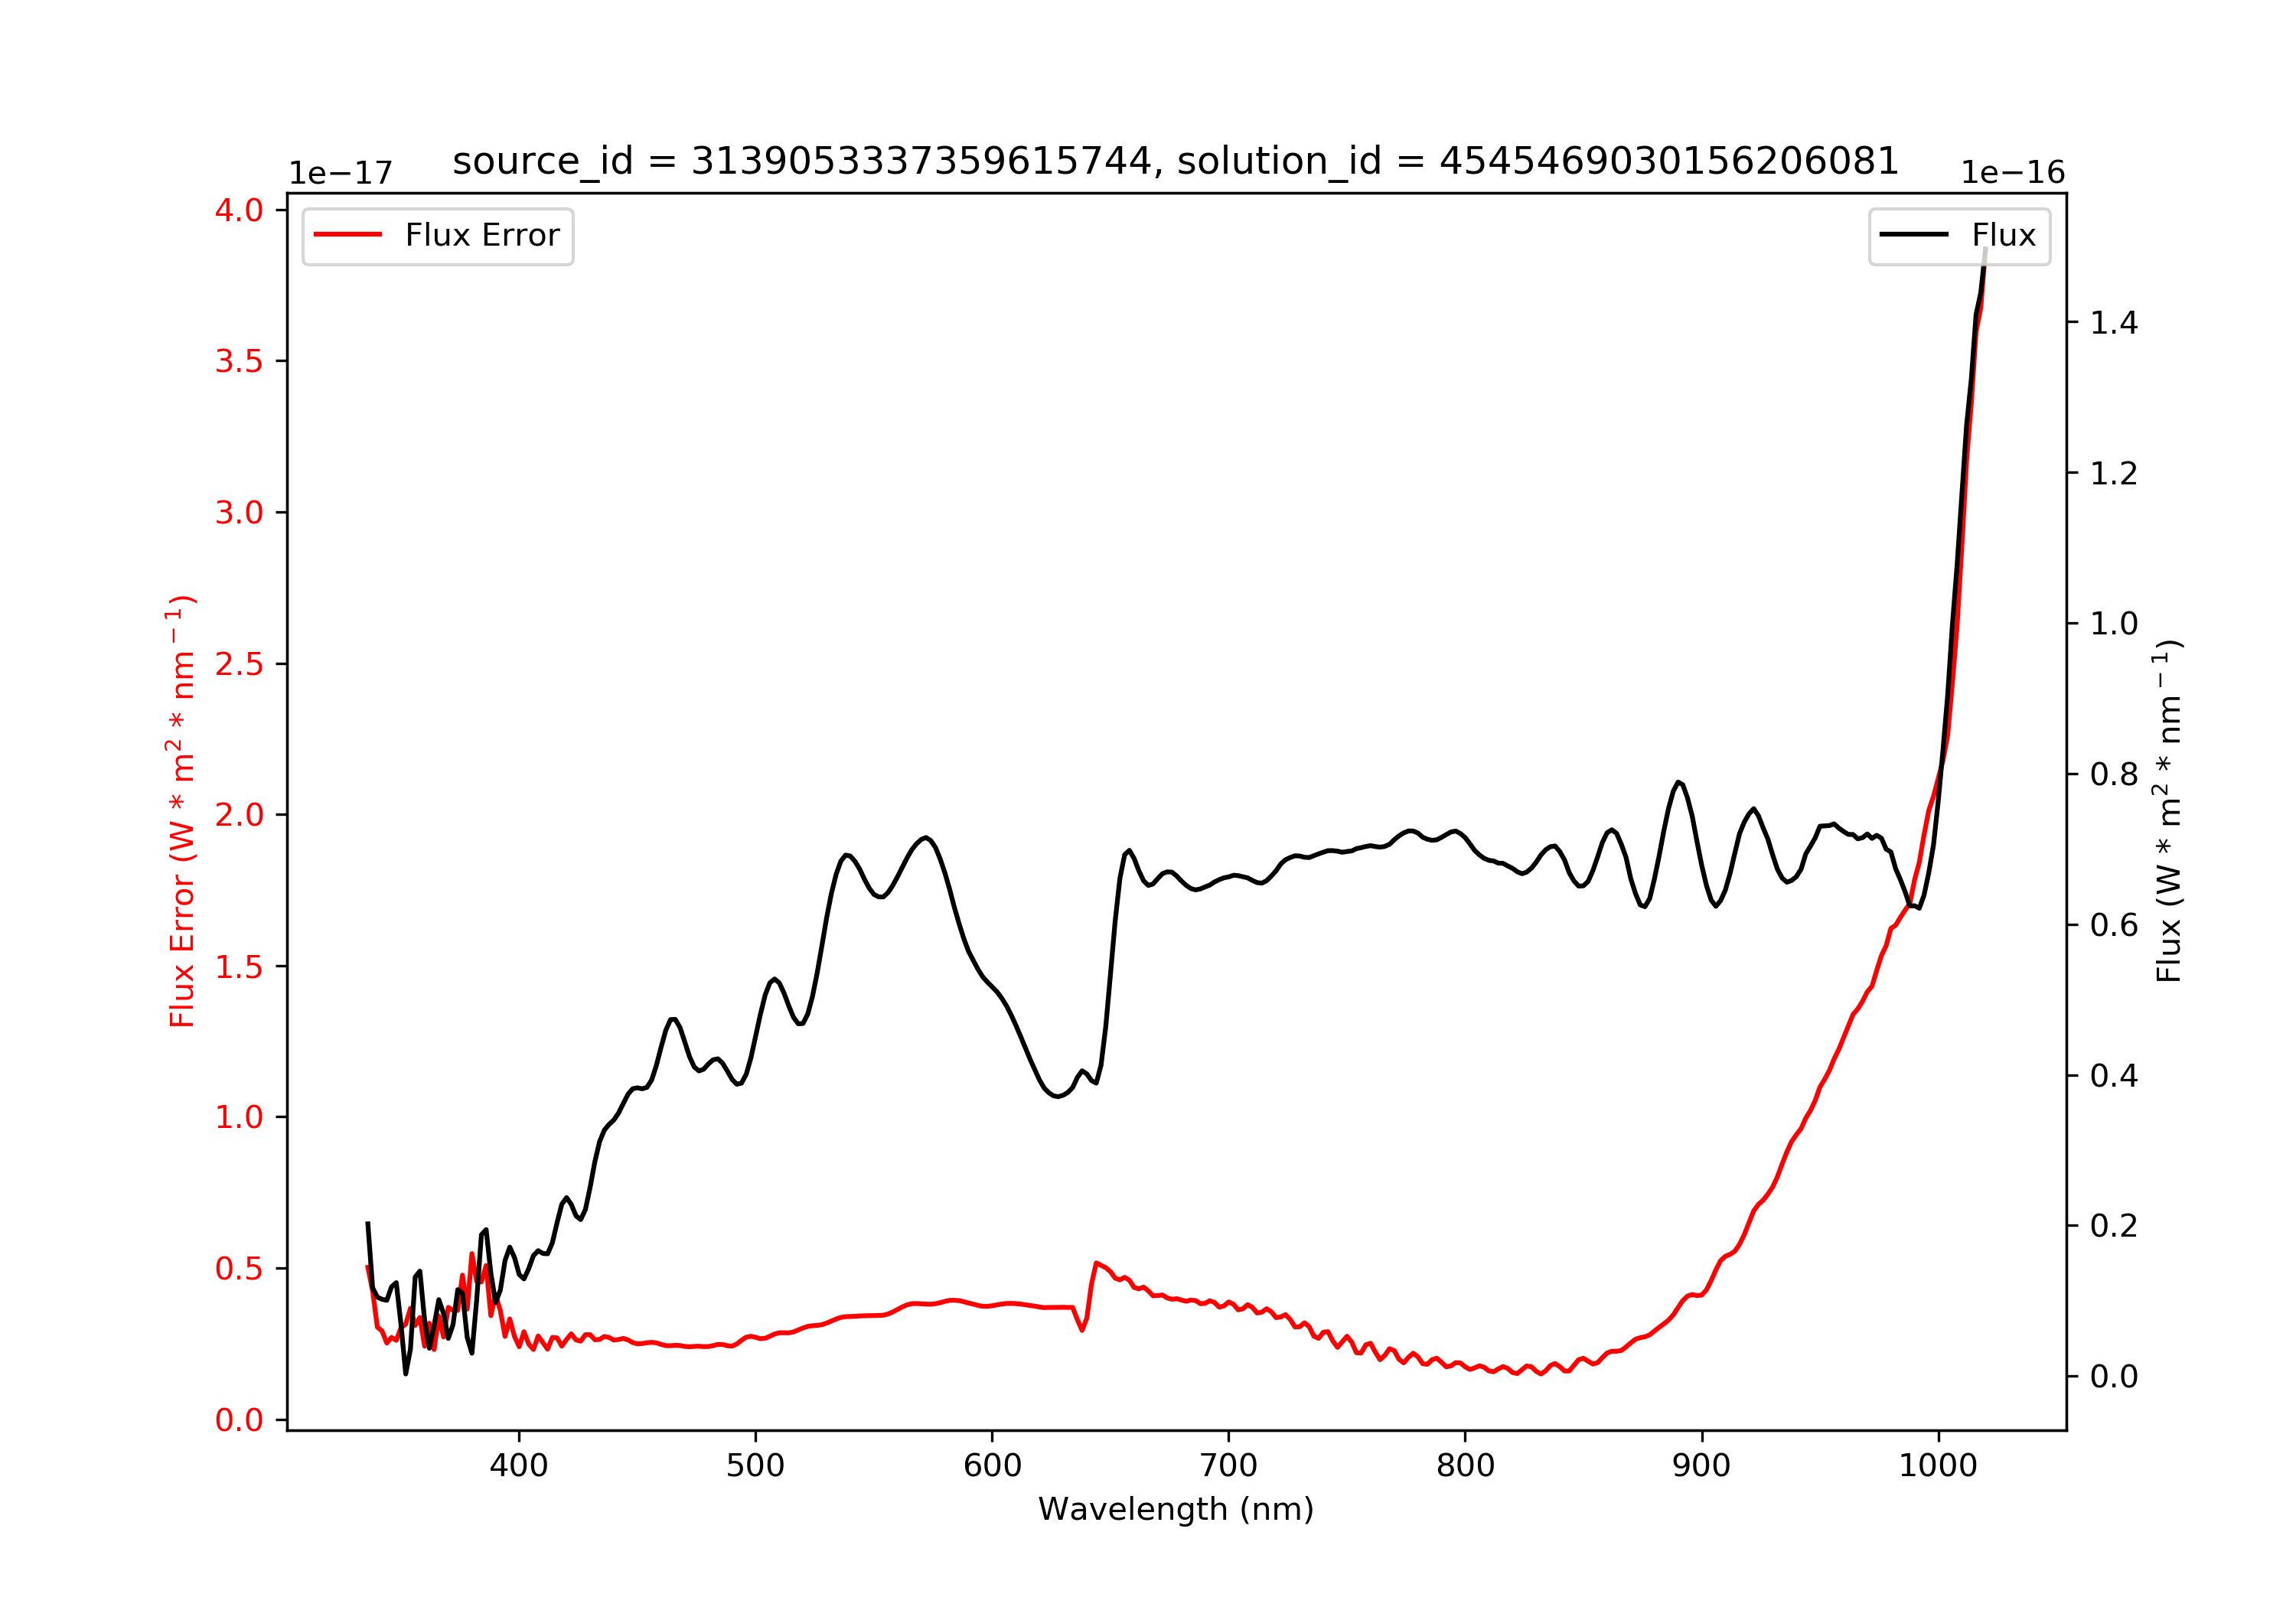The height and width of the screenshot is (1607, 2296).
Task: Click the red 4.0 tick label
Action: tap(239, 210)
